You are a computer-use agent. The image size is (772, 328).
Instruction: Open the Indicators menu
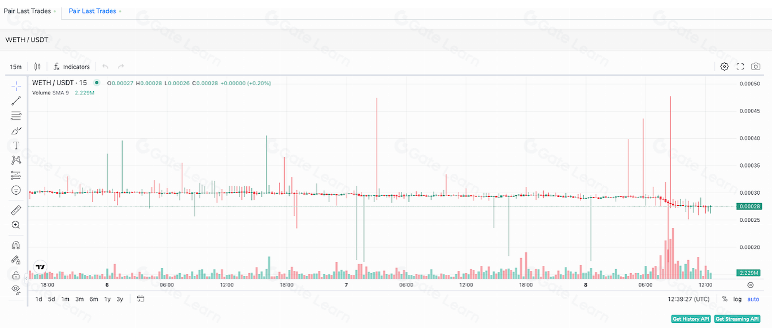tap(71, 67)
